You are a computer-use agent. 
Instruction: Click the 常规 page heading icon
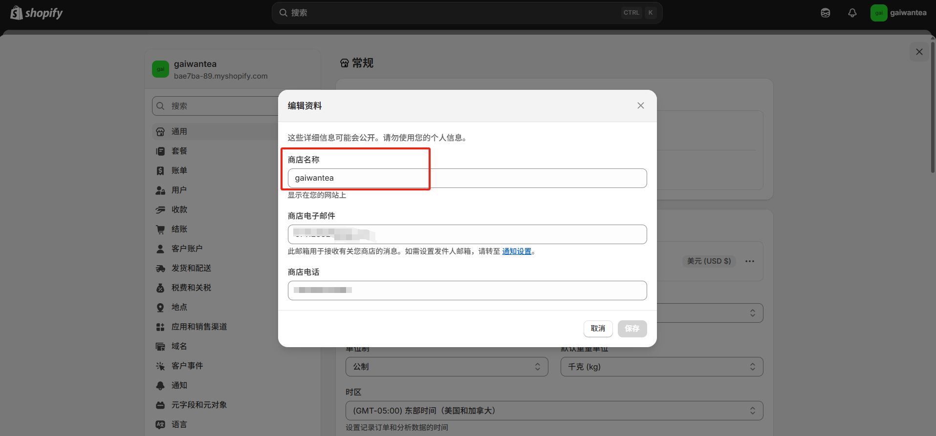tap(345, 63)
